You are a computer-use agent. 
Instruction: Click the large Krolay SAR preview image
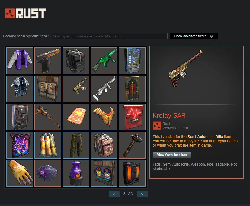click(x=186, y=69)
